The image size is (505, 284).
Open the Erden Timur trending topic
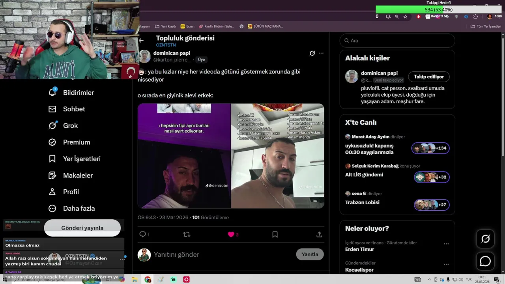(360, 249)
